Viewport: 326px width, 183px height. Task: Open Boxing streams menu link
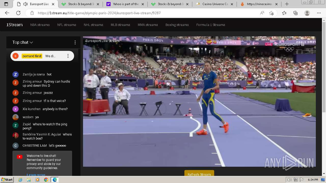(x=177, y=25)
